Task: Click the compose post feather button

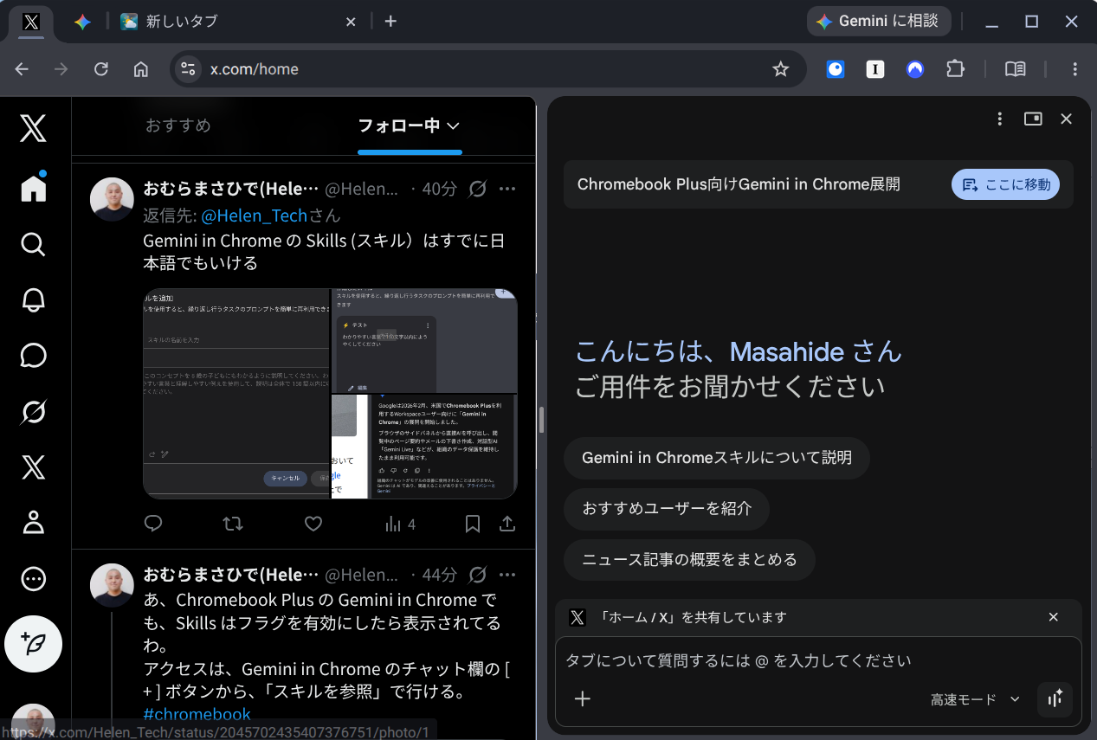Action: (33, 644)
